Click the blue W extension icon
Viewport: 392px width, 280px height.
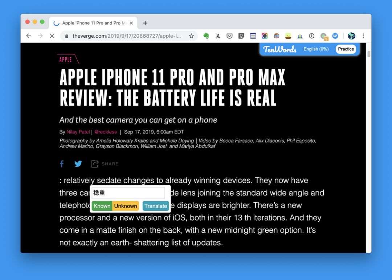(335, 36)
